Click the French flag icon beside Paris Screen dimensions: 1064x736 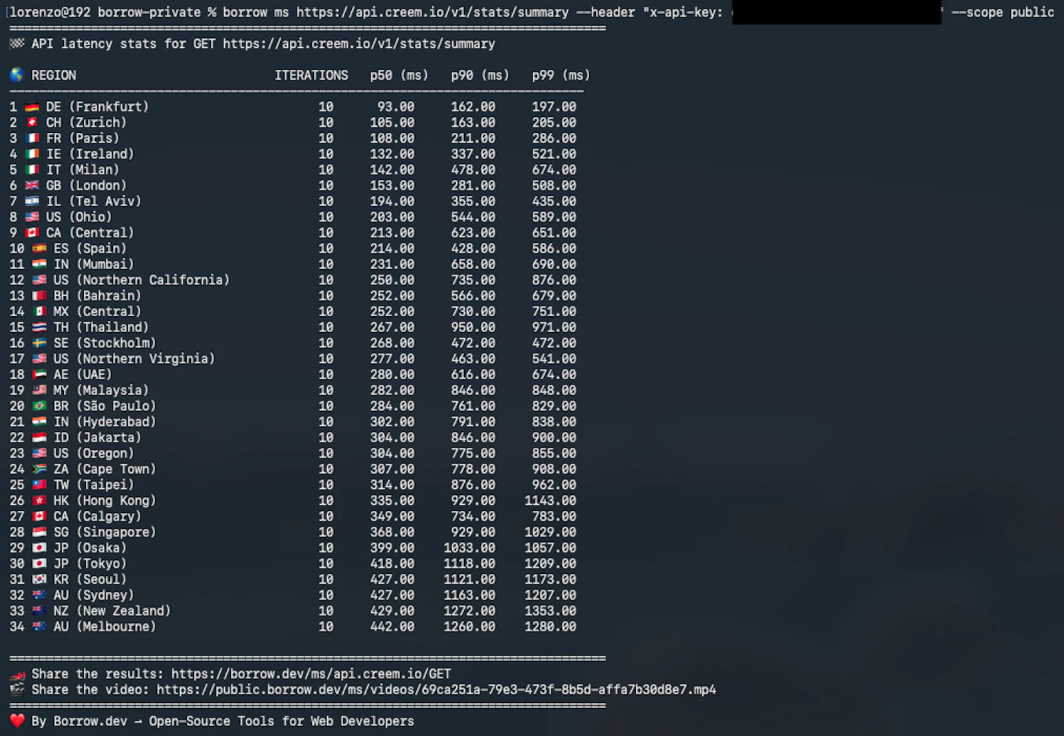click(x=32, y=138)
